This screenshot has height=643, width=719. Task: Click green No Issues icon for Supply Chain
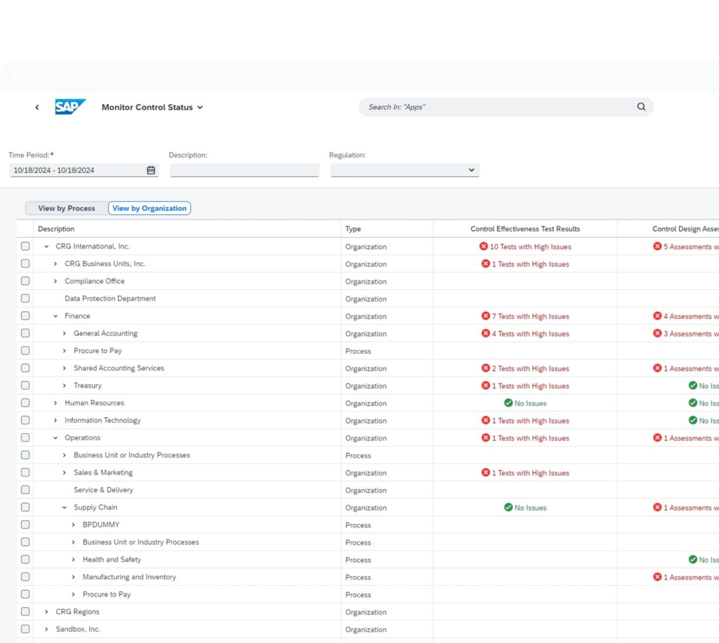click(x=508, y=507)
